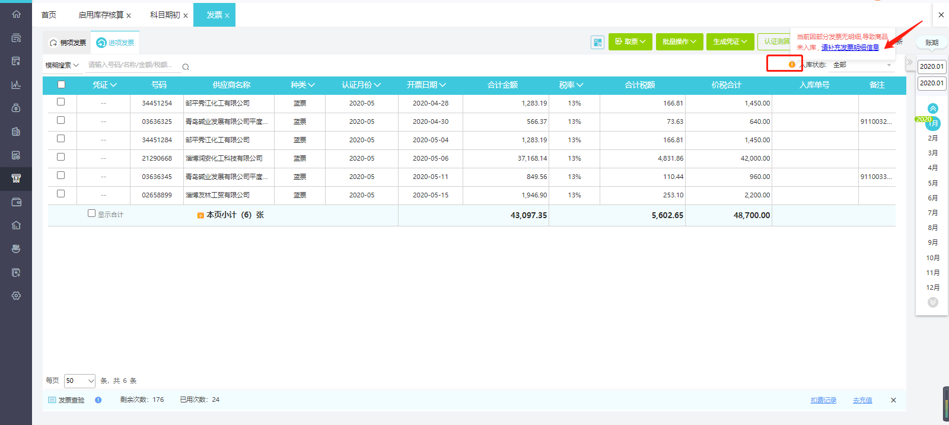Screen dimensions: 949x425
Task: Open the money bag sidebar icon
Action: [16, 108]
